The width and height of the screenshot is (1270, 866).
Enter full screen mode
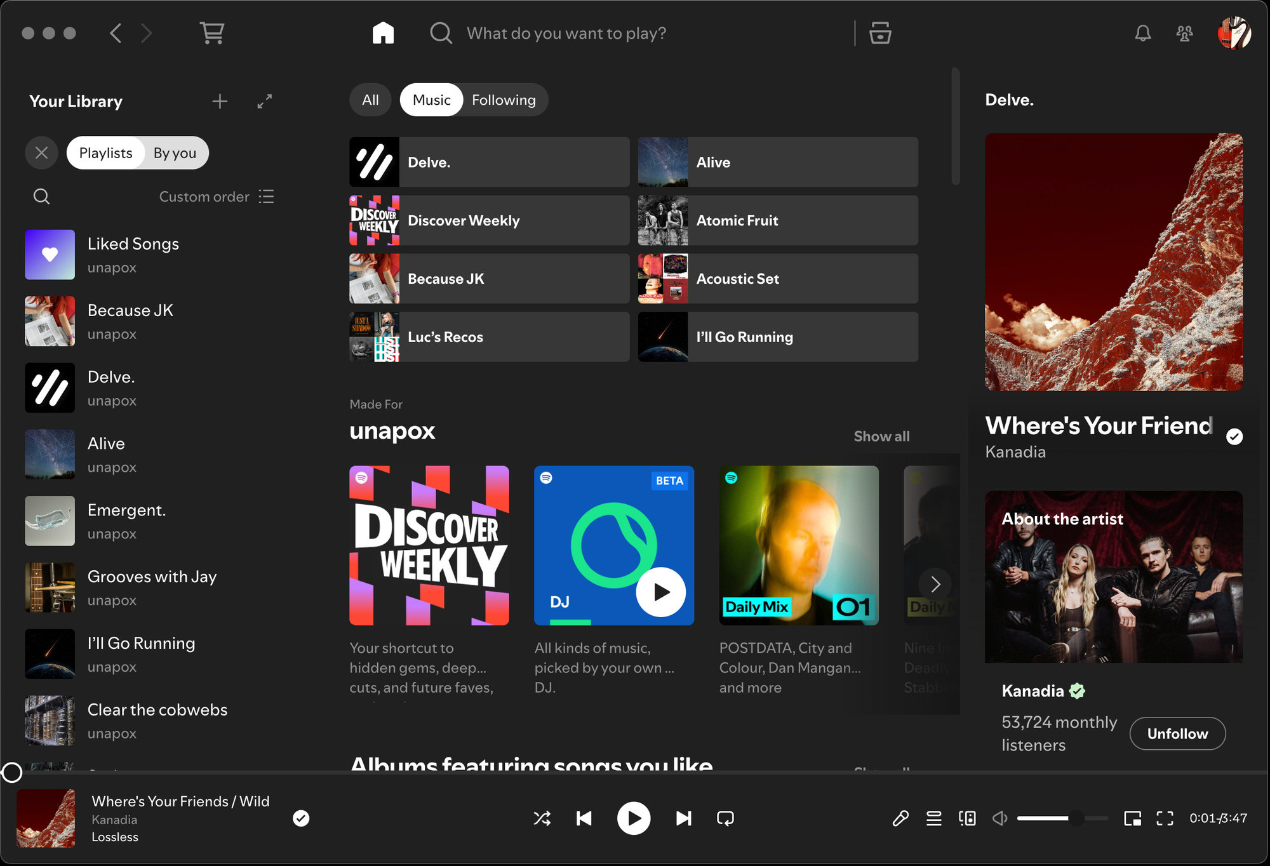1165,818
